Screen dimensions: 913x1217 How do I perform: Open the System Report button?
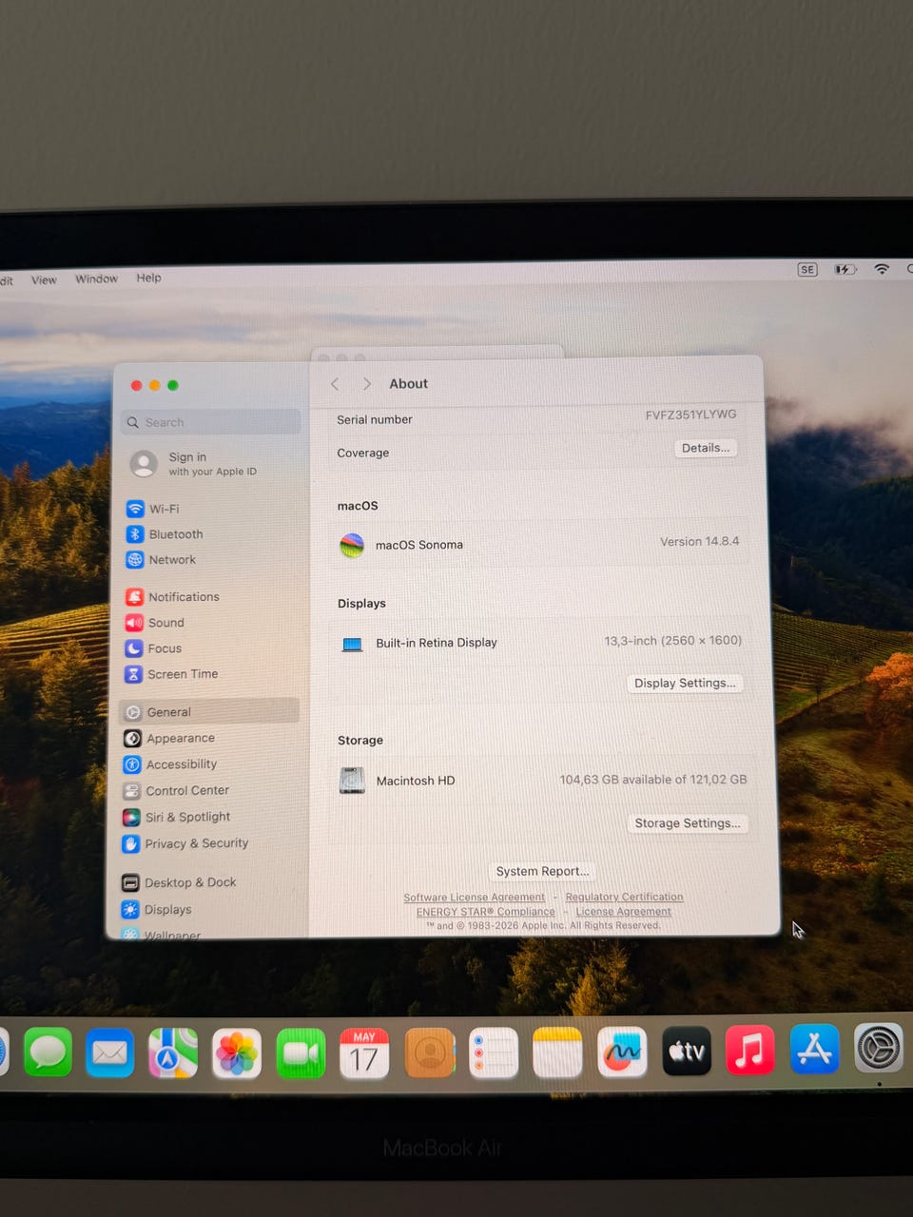[x=542, y=871]
